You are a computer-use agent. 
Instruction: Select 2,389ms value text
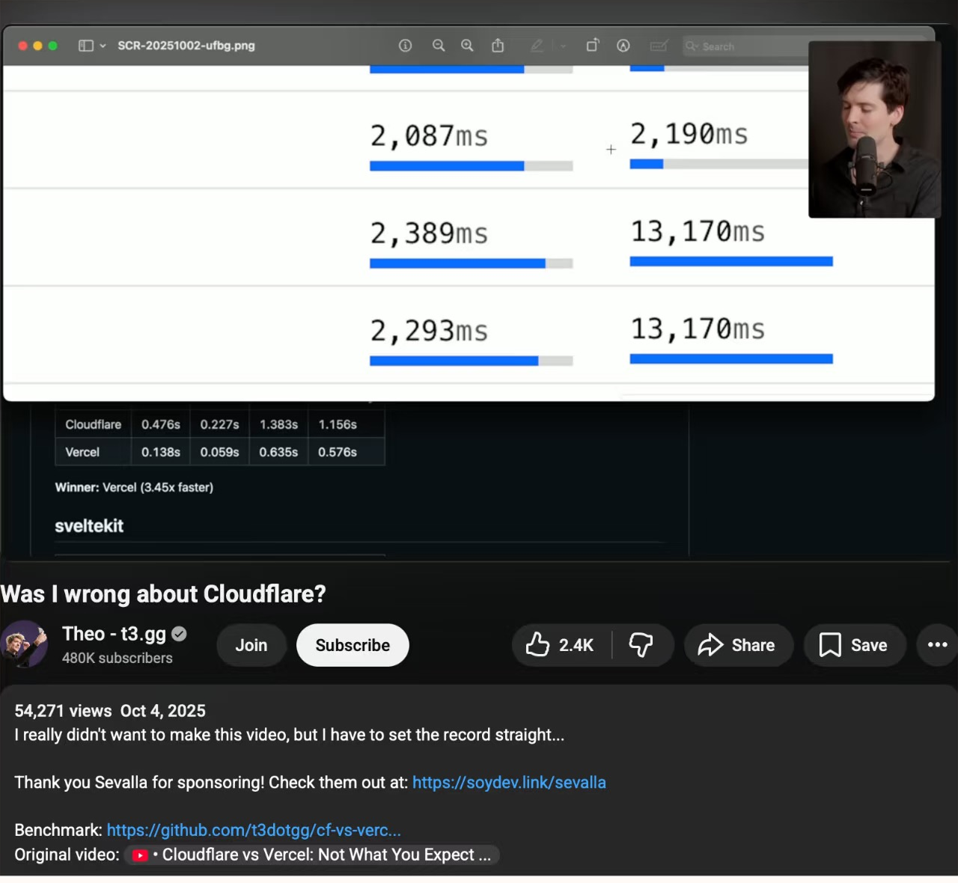[x=429, y=233]
